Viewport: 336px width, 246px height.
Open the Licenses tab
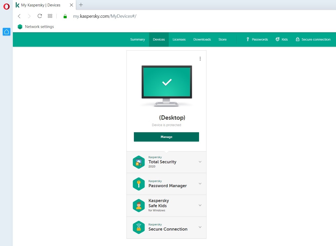[x=179, y=40]
